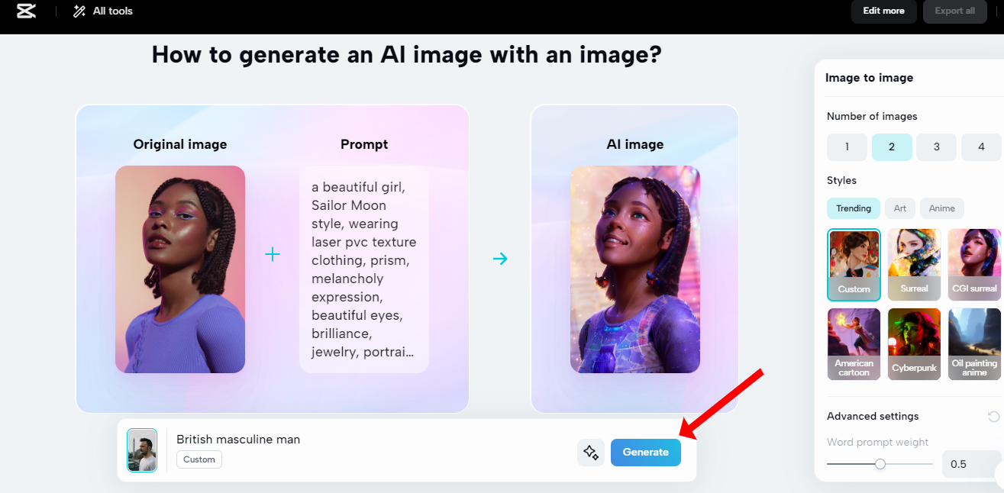Set number of images to 3

click(936, 147)
